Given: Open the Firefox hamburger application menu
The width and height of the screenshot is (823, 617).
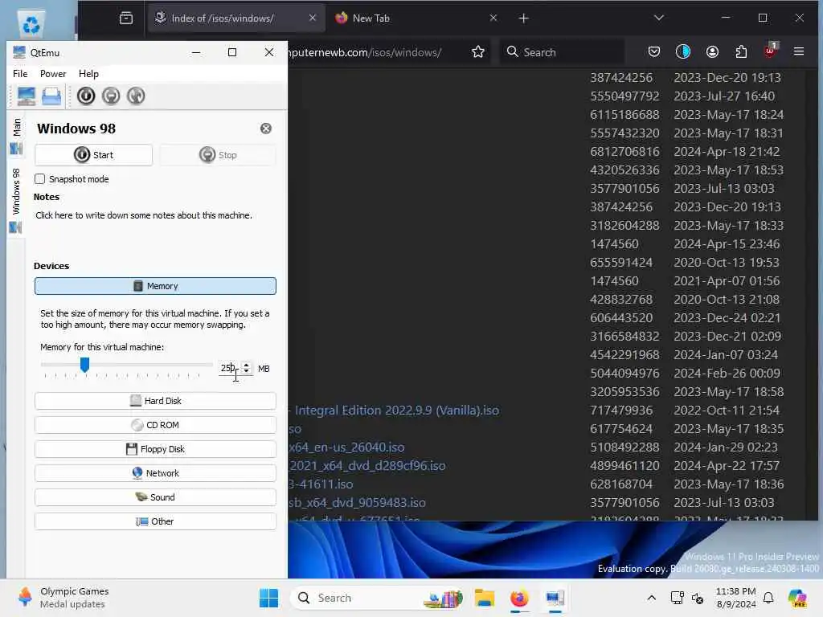Looking at the screenshot, I should [x=799, y=51].
